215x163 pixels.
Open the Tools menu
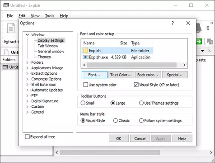click(50, 16)
